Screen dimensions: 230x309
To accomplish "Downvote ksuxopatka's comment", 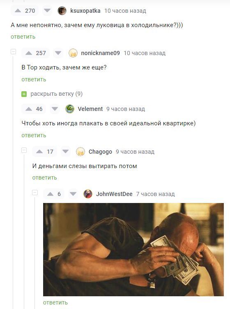I will click(47, 11).
